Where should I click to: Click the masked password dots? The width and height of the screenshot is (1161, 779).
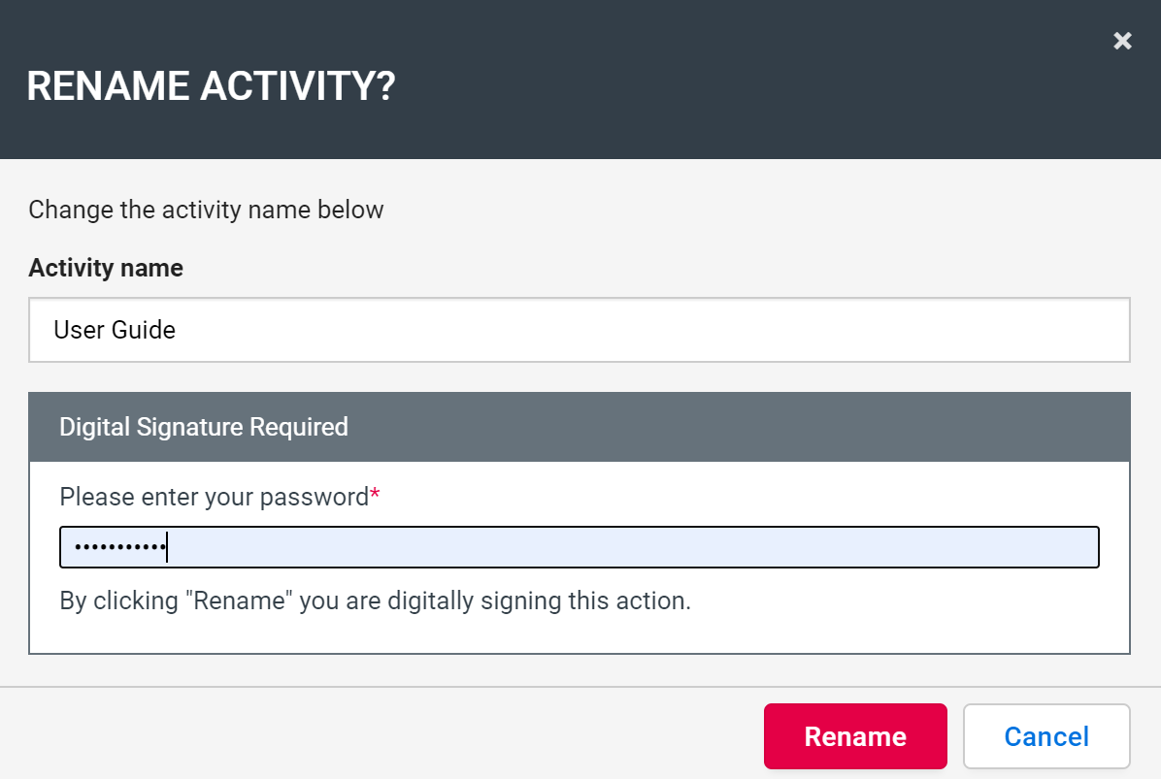click(118, 547)
